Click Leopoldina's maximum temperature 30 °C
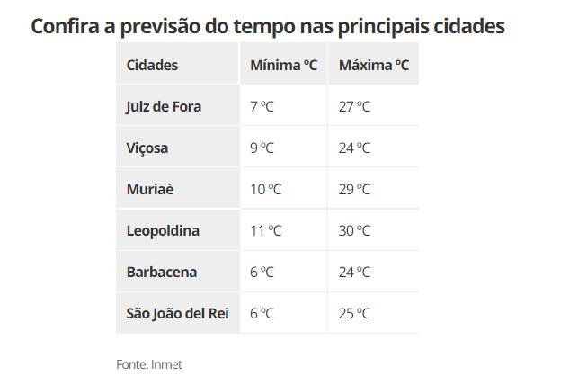This screenshot has width=587, height=385. click(354, 230)
